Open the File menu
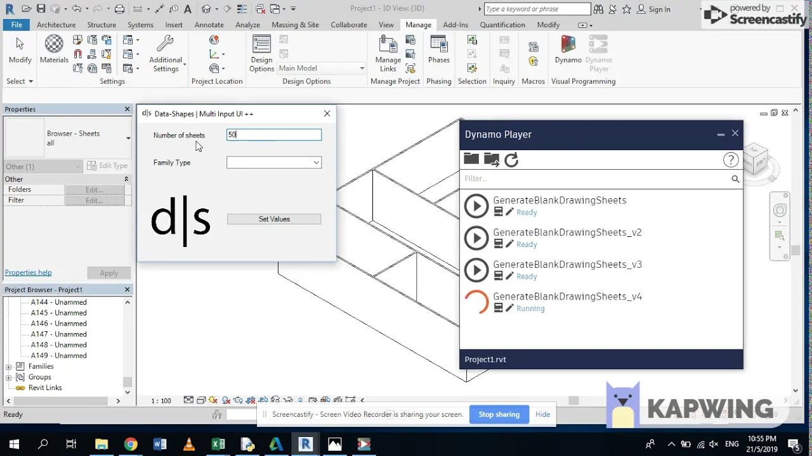The width and height of the screenshot is (812, 456). [16, 25]
